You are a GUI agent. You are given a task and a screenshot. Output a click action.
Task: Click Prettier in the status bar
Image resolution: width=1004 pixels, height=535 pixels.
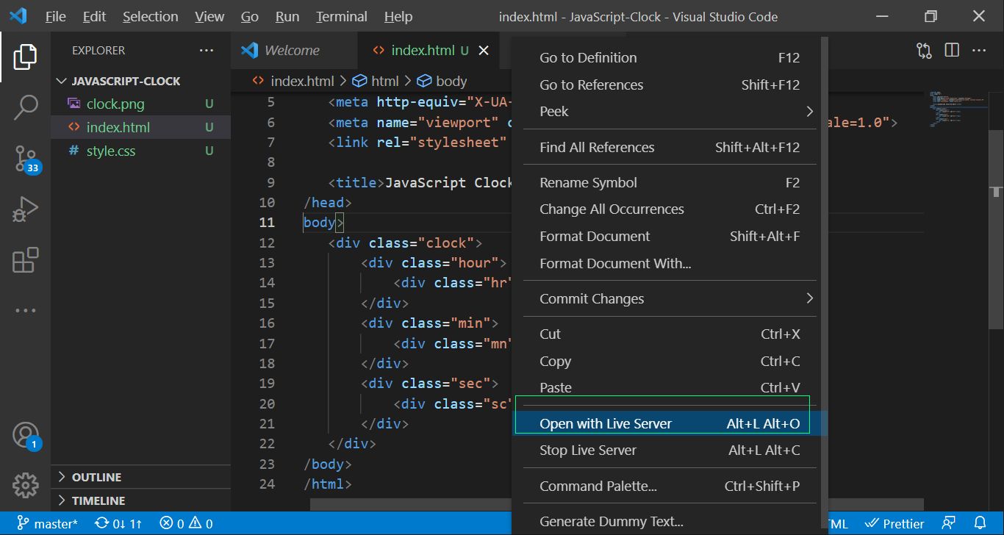[894, 524]
